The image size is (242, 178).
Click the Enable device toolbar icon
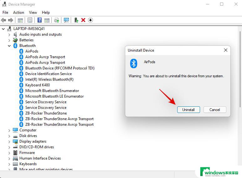click(76, 20)
